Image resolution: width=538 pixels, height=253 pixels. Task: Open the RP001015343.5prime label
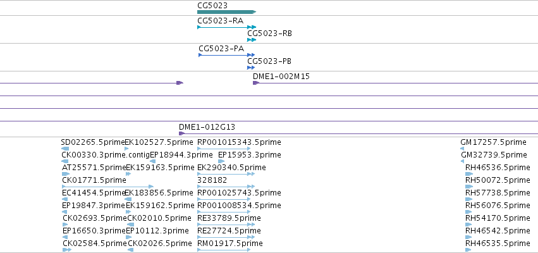[239, 142]
